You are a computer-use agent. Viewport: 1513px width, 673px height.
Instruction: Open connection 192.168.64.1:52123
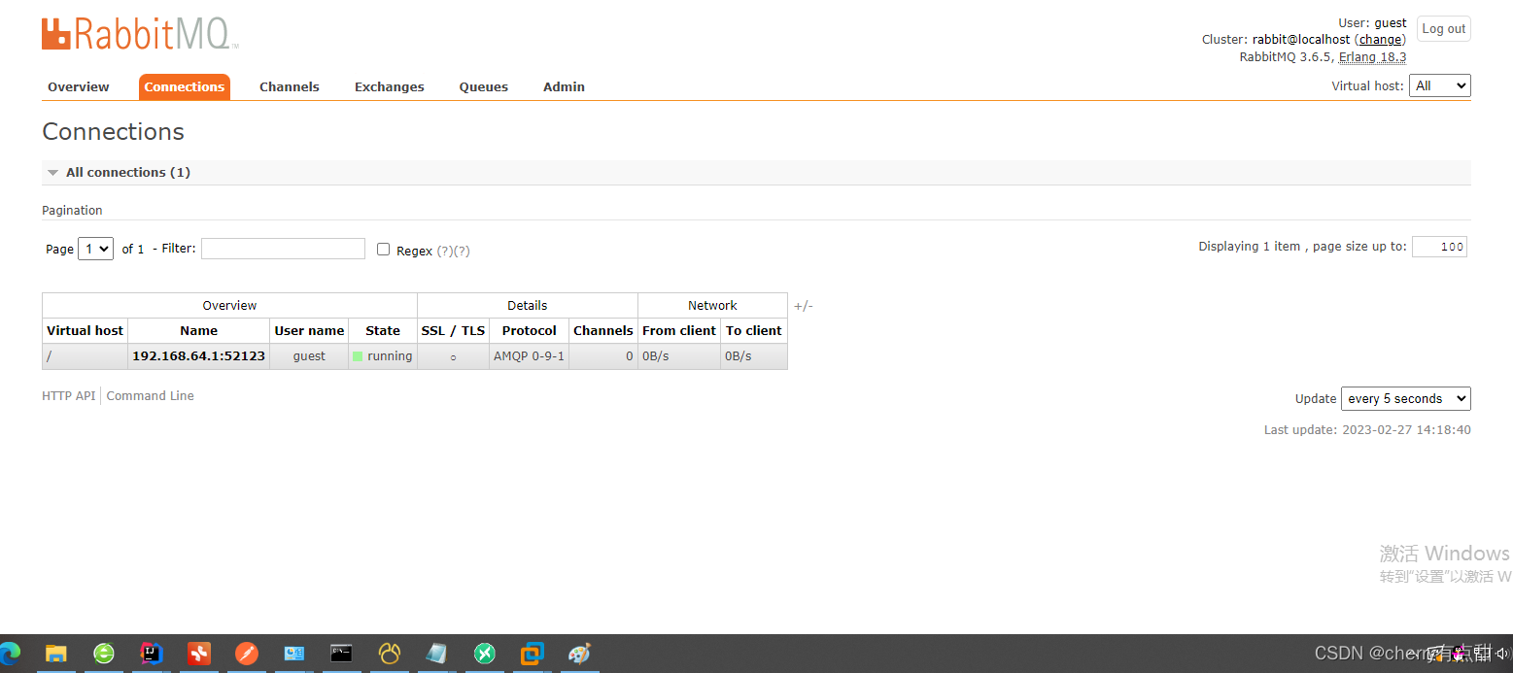click(x=198, y=356)
